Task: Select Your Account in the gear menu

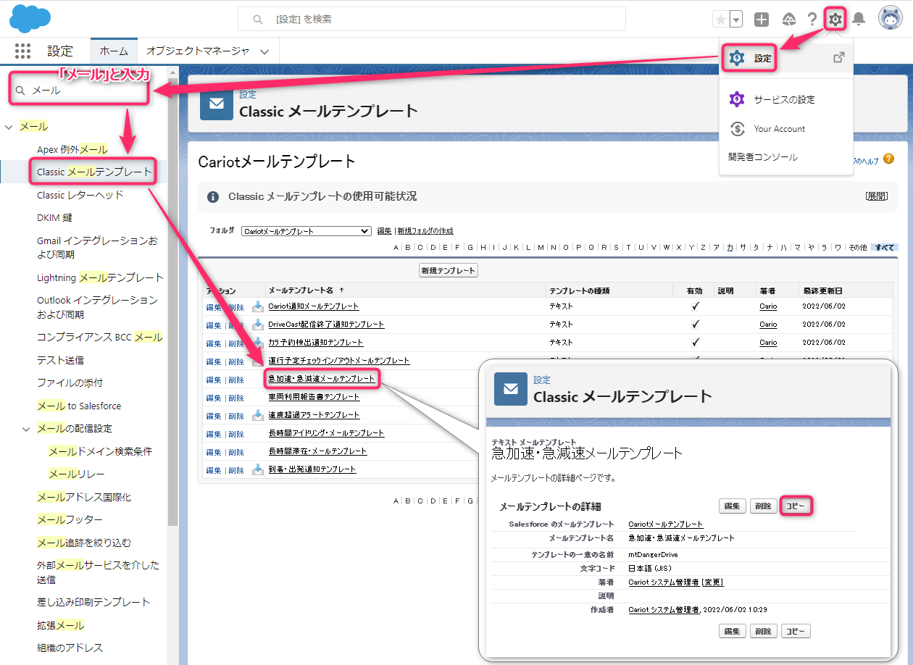Action: click(x=780, y=129)
